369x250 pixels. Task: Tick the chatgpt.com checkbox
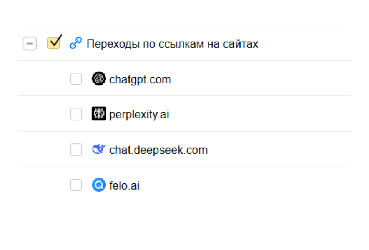click(x=76, y=79)
